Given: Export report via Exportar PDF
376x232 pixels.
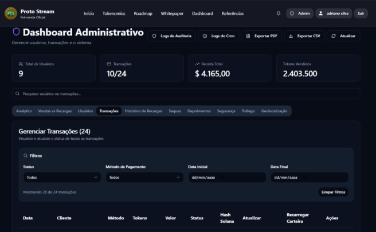Looking at the screenshot, I should [x=262, y=36].
